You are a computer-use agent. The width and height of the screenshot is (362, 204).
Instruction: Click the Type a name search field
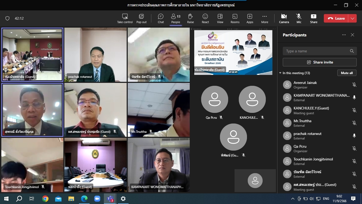pyautogui.click(x=315, y=51)
